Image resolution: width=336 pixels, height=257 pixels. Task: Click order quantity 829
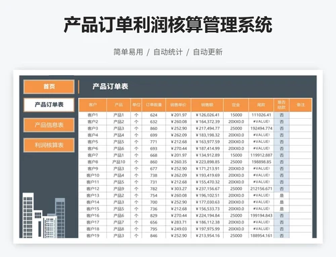154,215
